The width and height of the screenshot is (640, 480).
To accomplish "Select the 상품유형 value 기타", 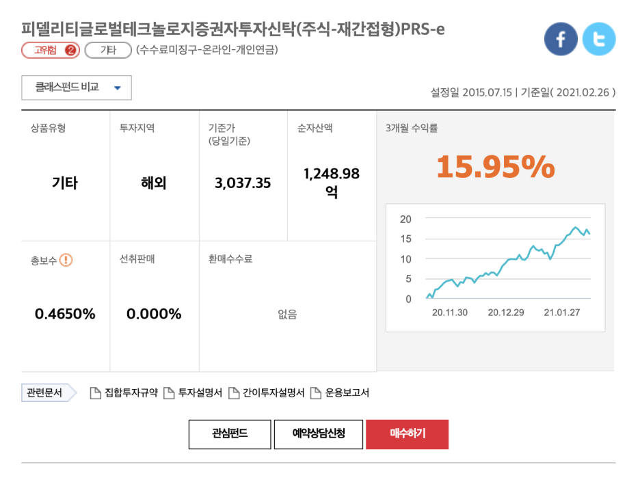I will coord(65,183).
